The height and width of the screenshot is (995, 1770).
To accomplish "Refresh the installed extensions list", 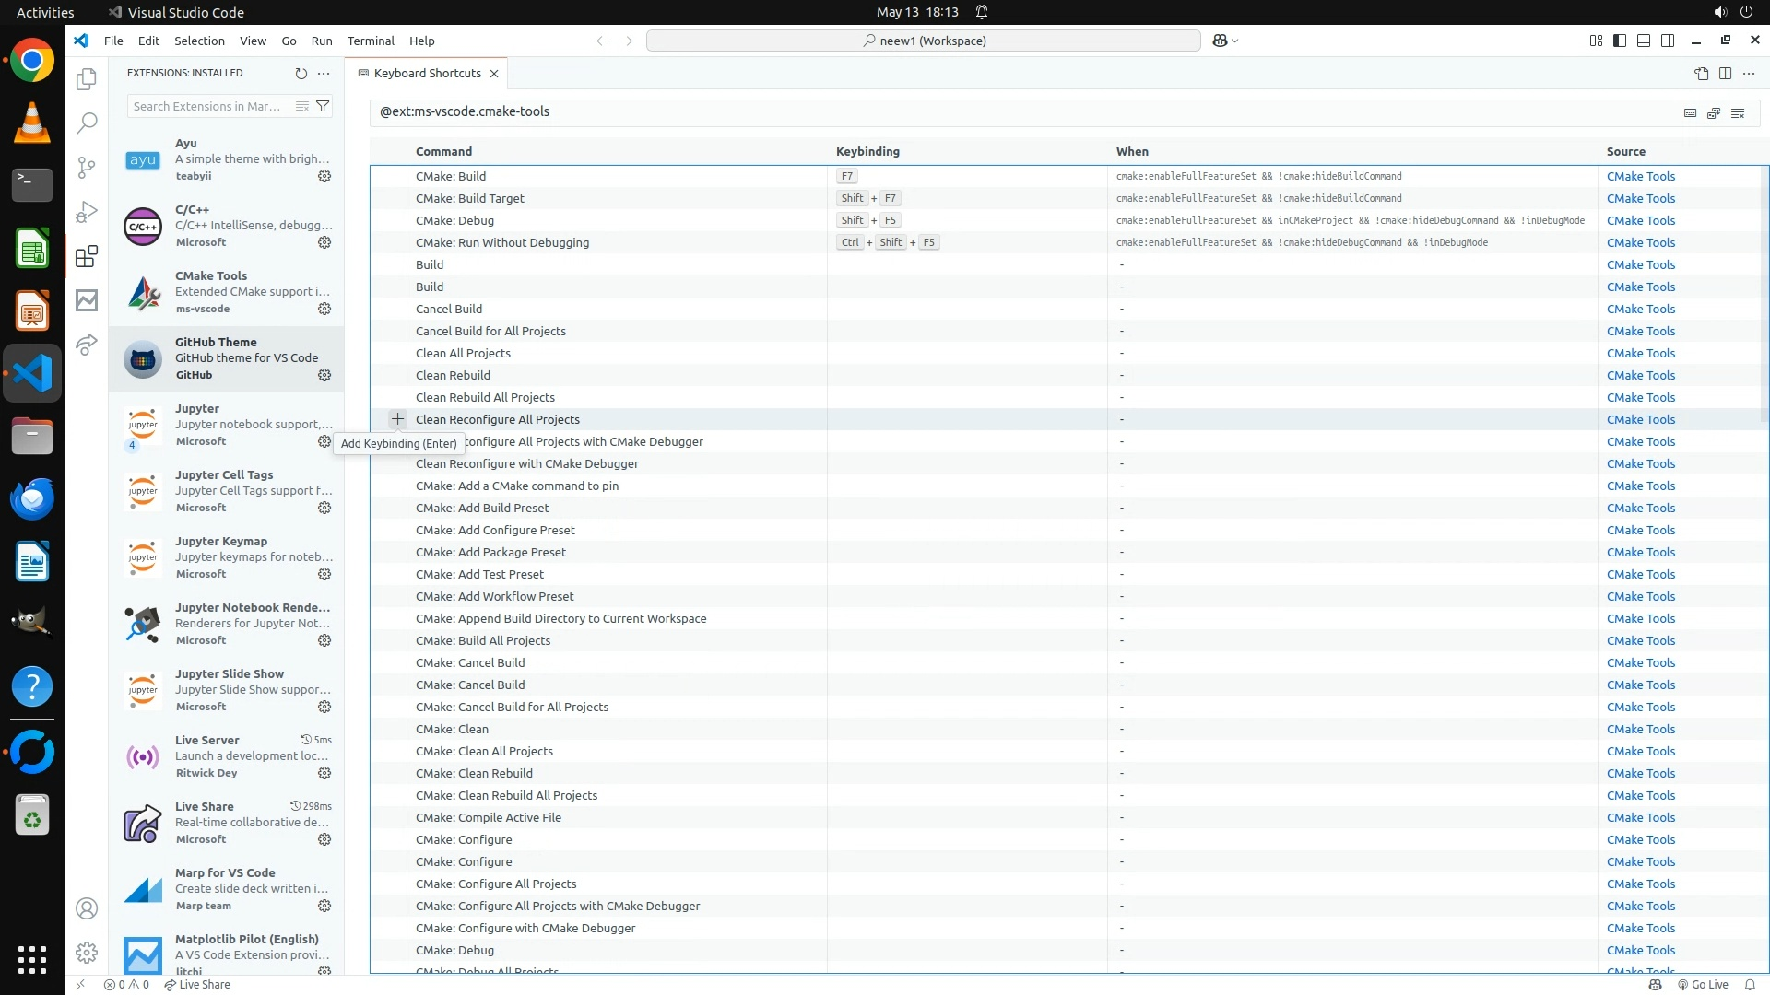I will [301, 74].
